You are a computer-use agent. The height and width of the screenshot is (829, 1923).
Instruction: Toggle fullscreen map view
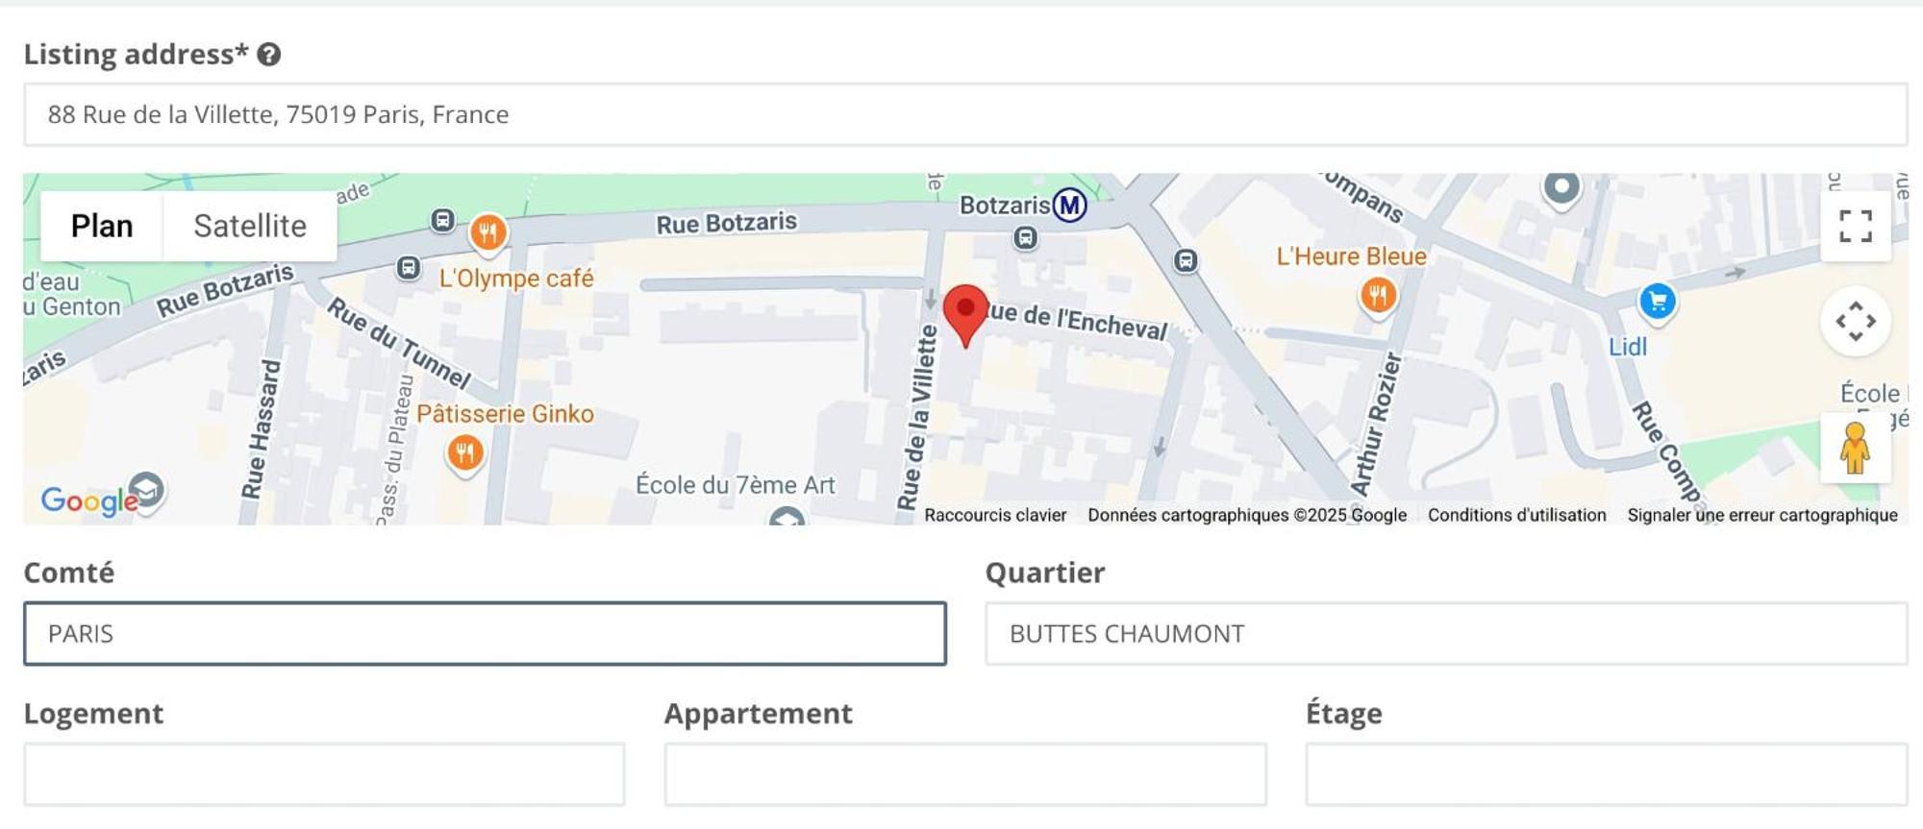pos(1856,227)
